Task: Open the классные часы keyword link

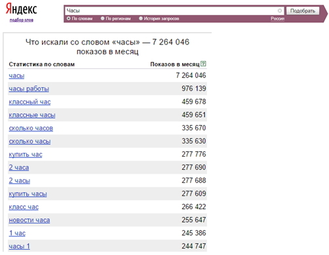Action: coord(32,115)
